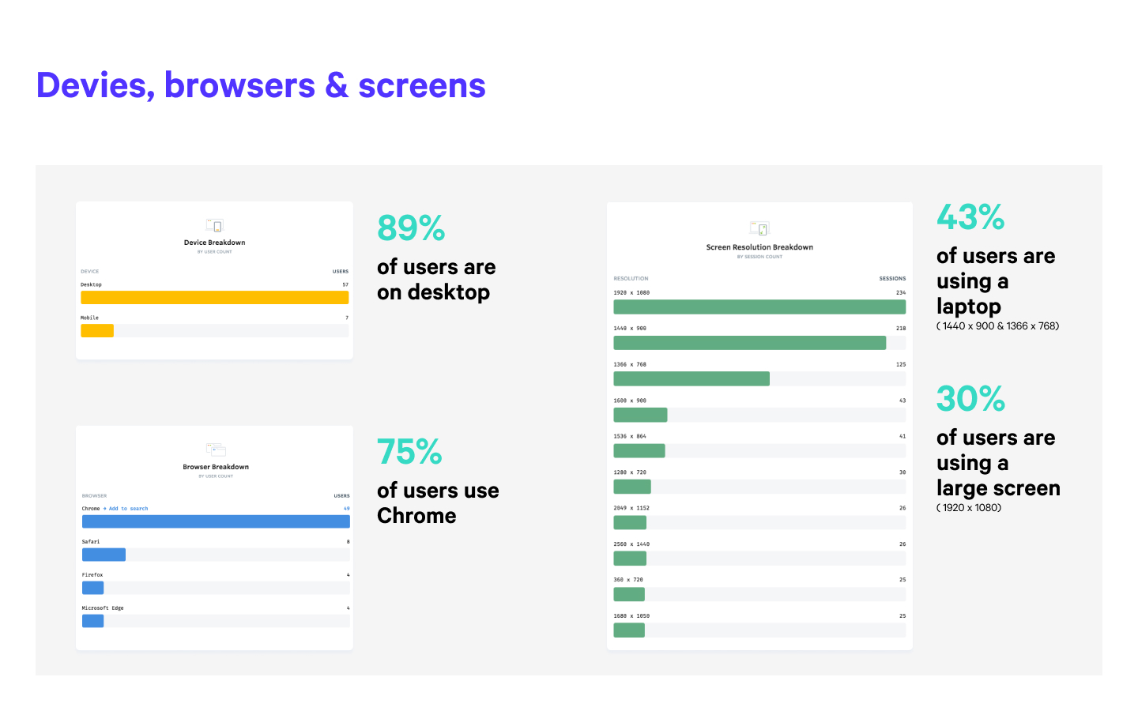
Task: Click the green bar for 2560 x 1440
Action: 630,559
